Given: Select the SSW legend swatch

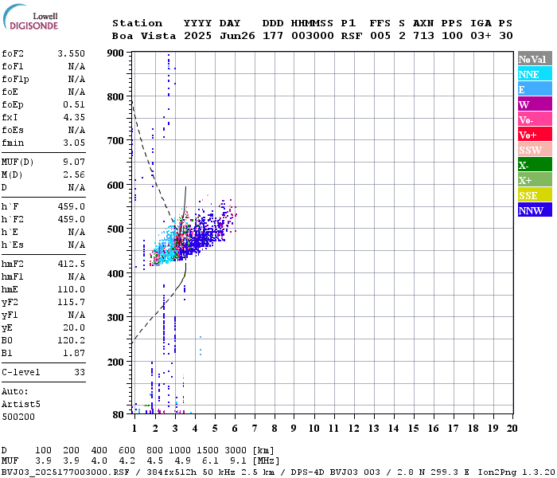Looking at the screenshot, I should (x=535, y=150).
